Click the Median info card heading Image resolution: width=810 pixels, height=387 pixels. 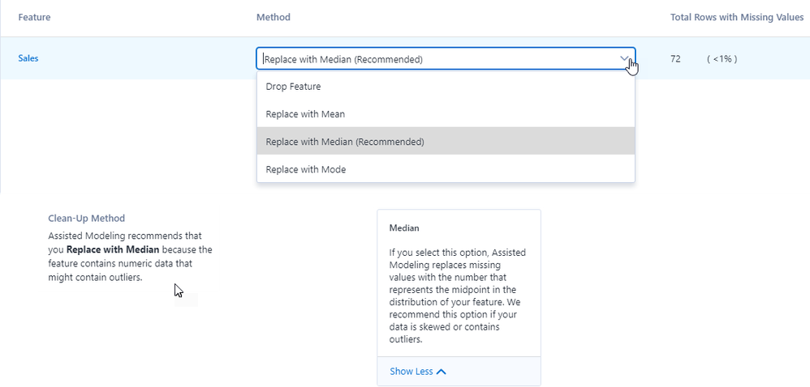coord(404,228)
